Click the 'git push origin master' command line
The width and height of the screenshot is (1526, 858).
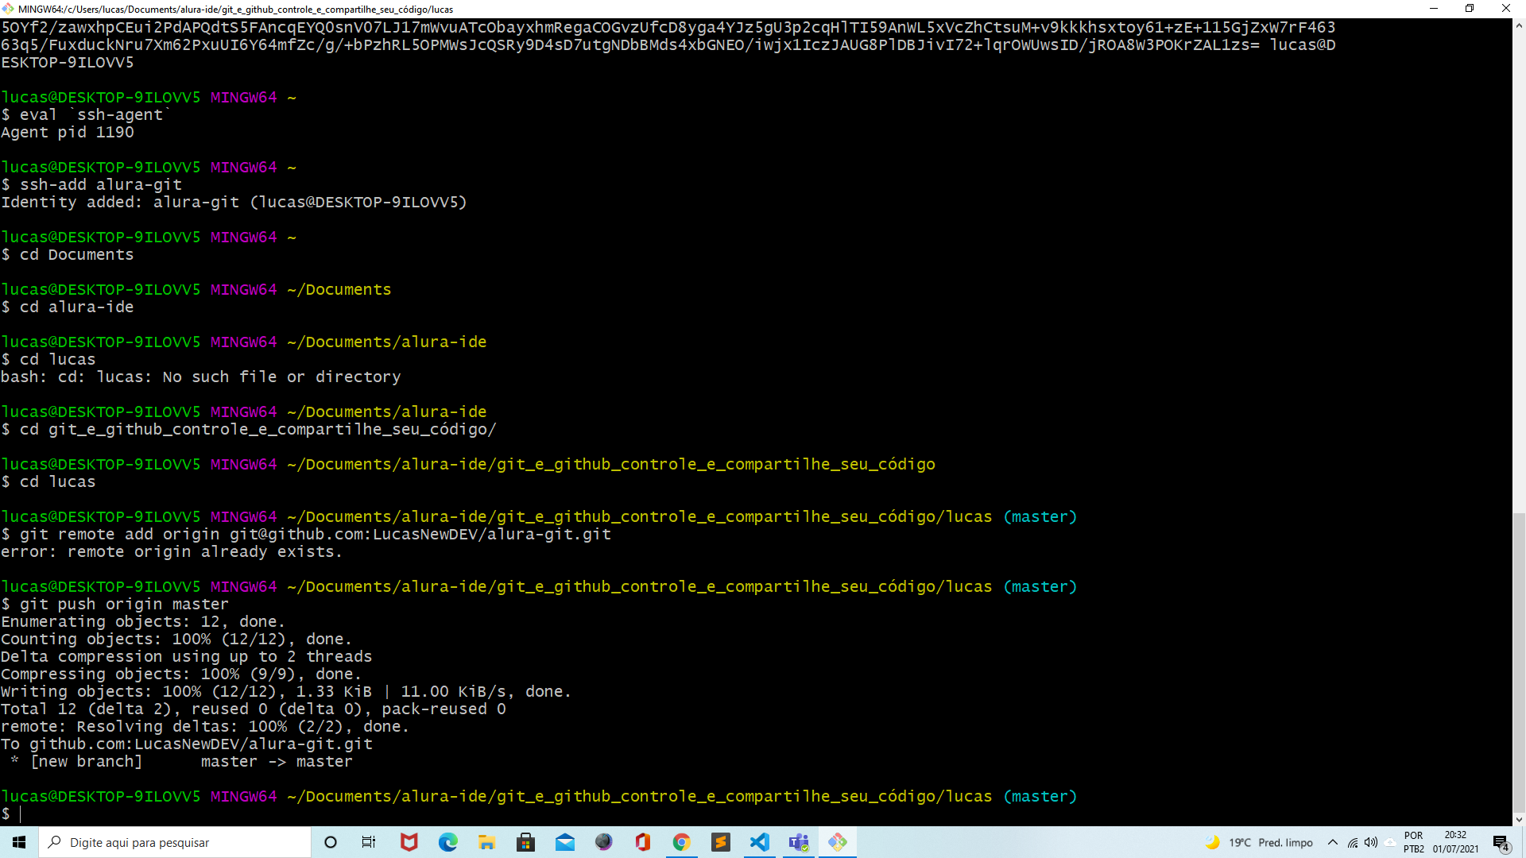tap(114, 605)
